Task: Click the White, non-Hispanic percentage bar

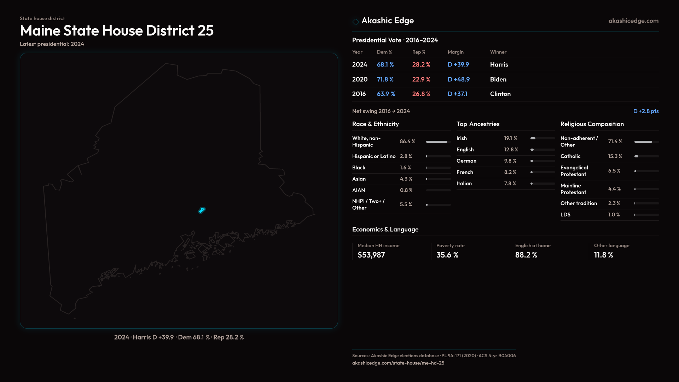Action: click(438, 142)
